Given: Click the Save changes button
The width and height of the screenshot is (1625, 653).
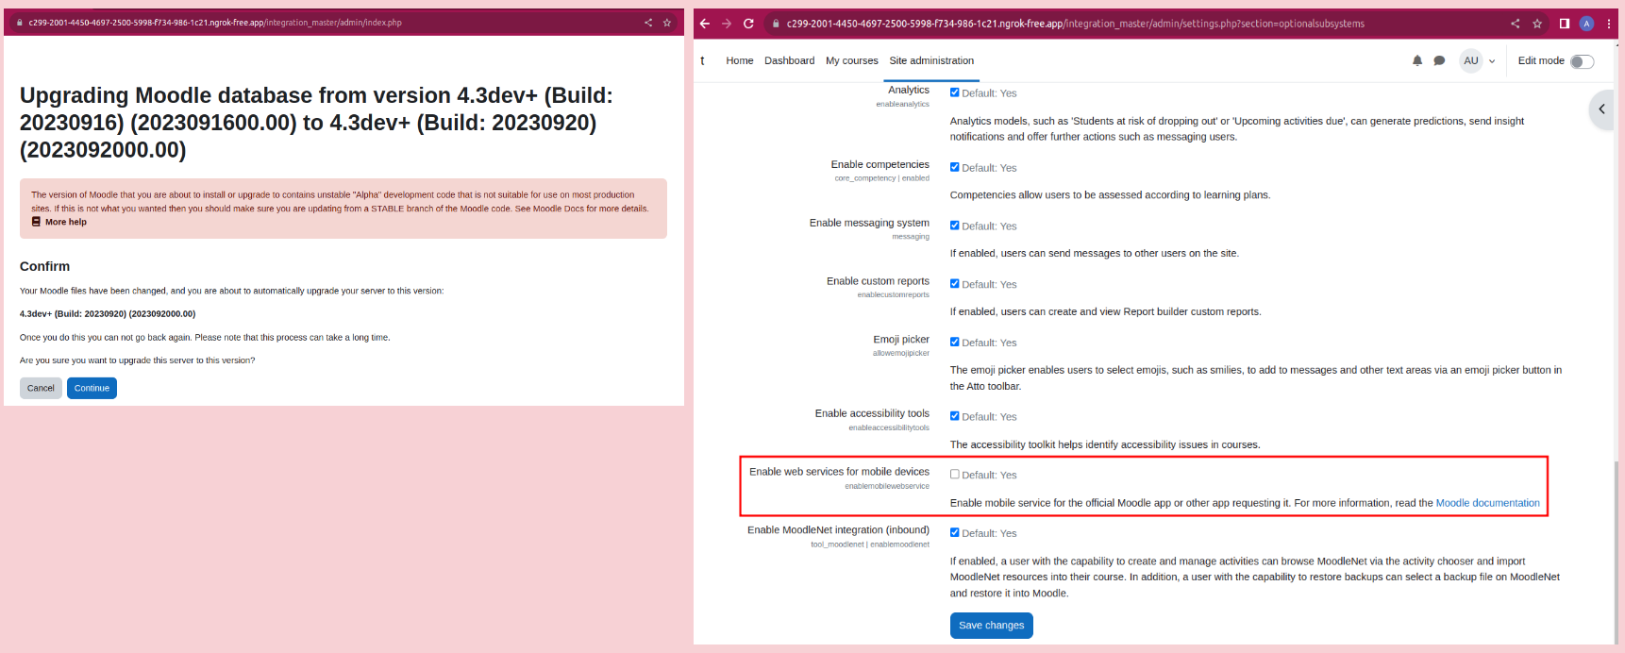Looking at the screenshot, I should [991, 626].
